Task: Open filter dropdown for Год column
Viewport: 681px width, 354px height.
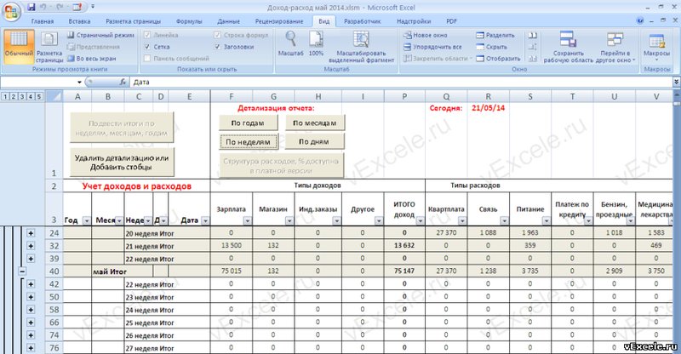Action: pos(87,220)
